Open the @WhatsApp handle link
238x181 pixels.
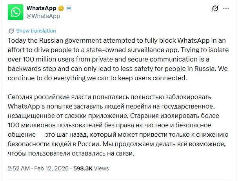coord(43,16)
